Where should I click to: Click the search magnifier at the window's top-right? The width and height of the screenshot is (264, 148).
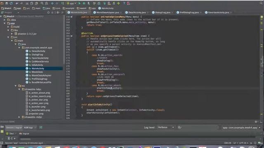(261, 3)
